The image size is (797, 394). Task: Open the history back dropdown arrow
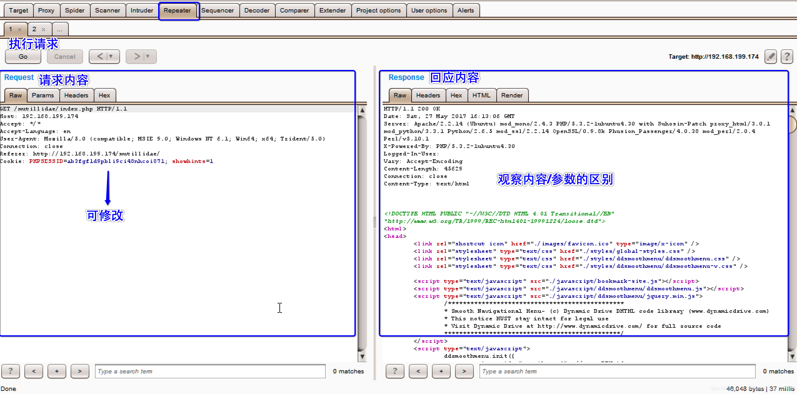pyautogui.click(x=111, y=57)
